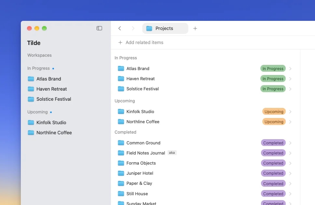The height and width of the screenshot is (205, 315).
Task: Click the Upcoming group heading in main list
Action: [x=125, y=101]
